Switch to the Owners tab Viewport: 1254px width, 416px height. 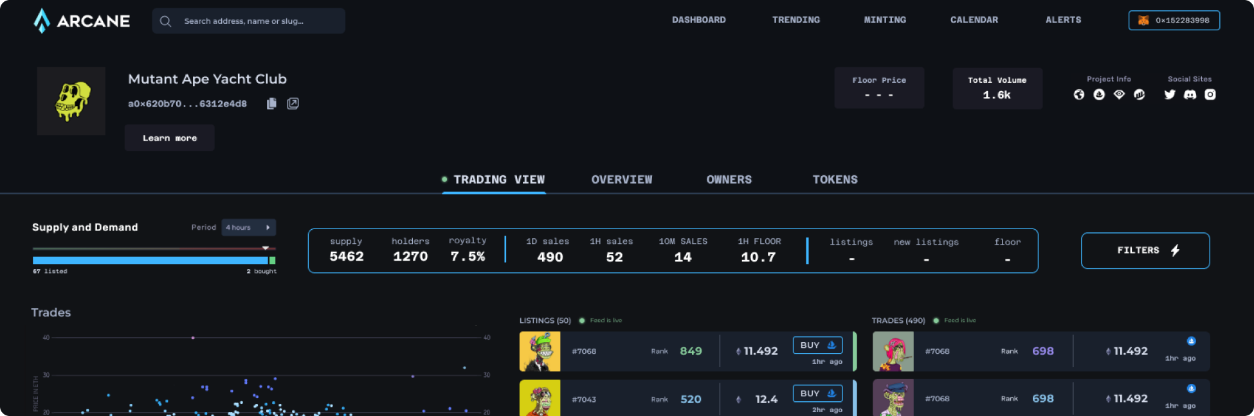[x=729, y=180]
